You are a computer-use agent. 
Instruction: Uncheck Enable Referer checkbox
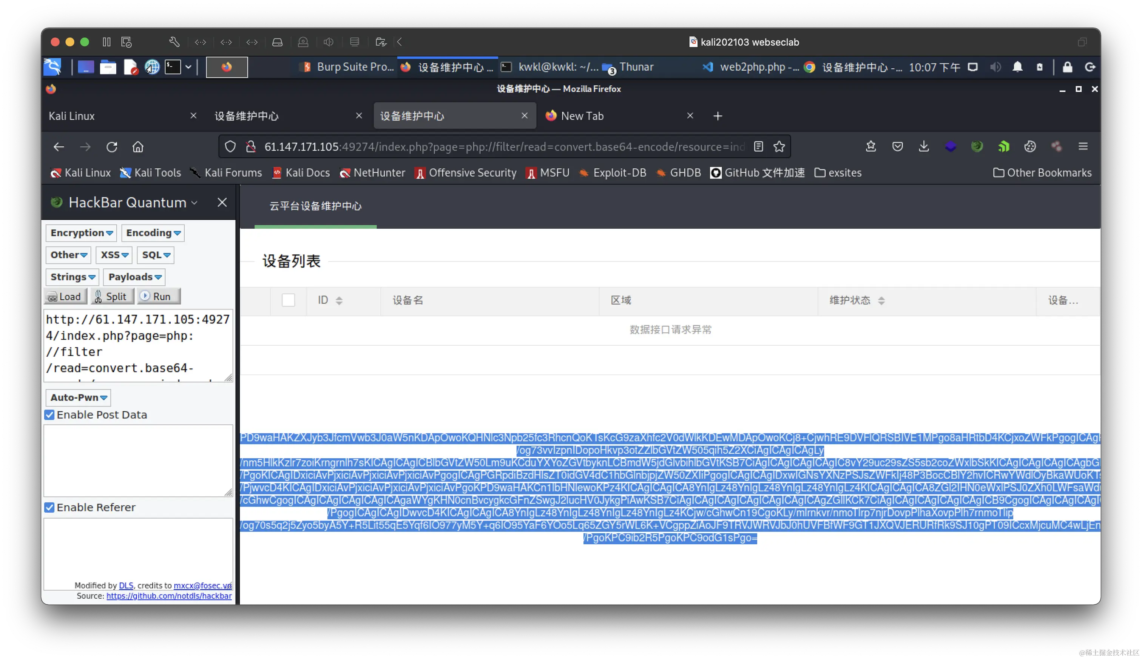pyautogui.click(x=49, y=507)
